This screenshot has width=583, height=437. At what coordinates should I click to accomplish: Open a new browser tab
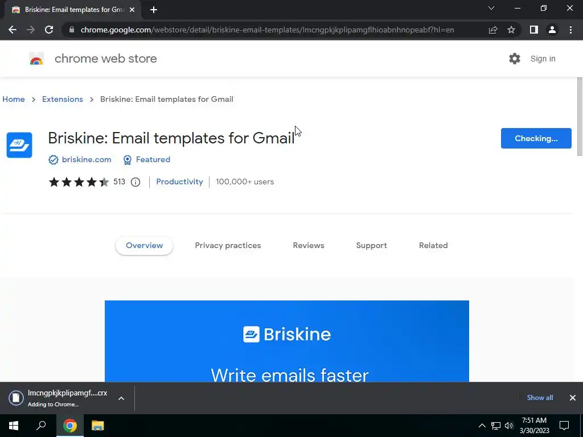[x=154, y=10]
